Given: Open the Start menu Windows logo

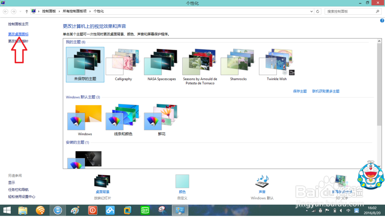Looking at the screenshot, I should 7,210.
